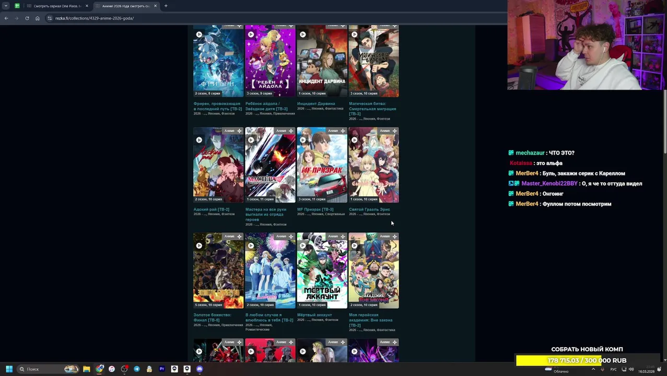The width and height of the screenshot is (667, 376).
Task: Open Святой Грааль Эрис link
Action: click(x=369, y=209)
